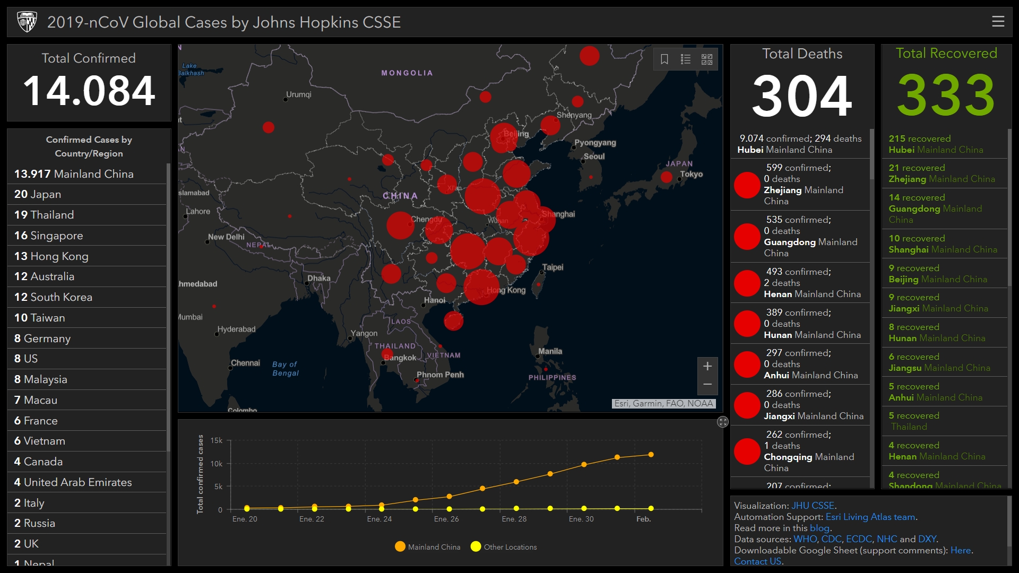Click the red circle near Chengdu
The height and width of the screenshot is (573, 1019).
(x=400, y=225)
